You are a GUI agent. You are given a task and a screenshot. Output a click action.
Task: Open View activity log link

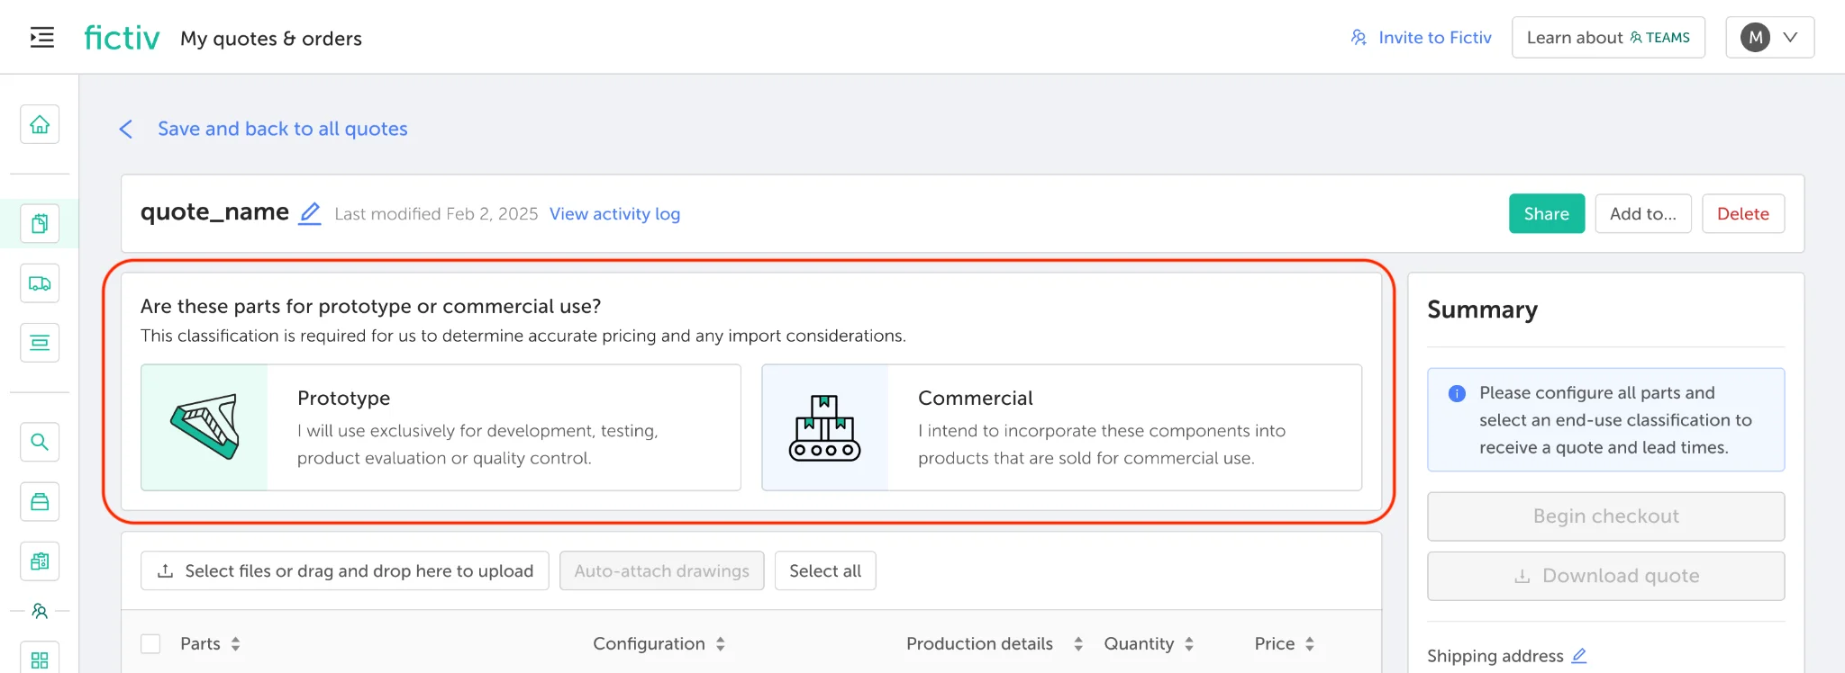pos(614,214)
